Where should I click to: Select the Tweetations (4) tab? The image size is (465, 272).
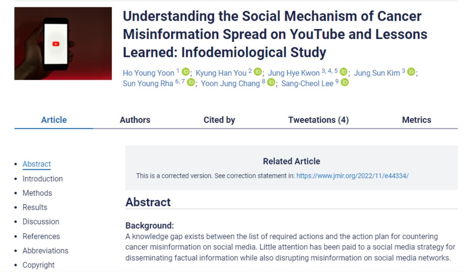coord(318,120)
